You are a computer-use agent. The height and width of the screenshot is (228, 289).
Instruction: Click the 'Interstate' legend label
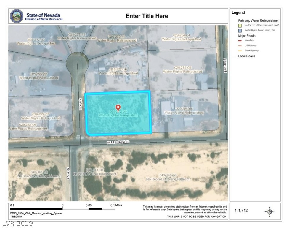[x=249, y=40]
